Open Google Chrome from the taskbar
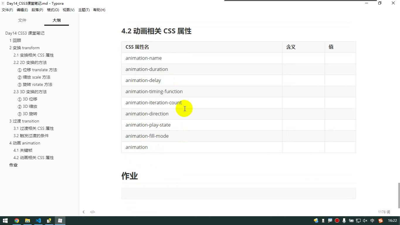This screenshot has width=400, height=225. [x=17, y=221]
